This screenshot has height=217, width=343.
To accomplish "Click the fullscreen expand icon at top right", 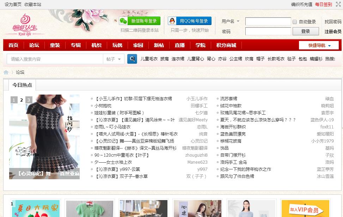I will point(338,4).
